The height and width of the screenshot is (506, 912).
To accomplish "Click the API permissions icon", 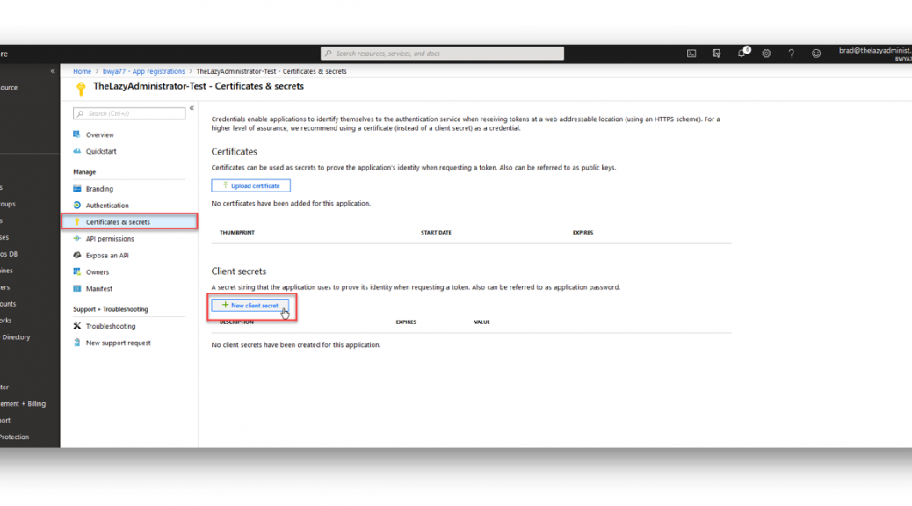I will click(x=76, y=238).
